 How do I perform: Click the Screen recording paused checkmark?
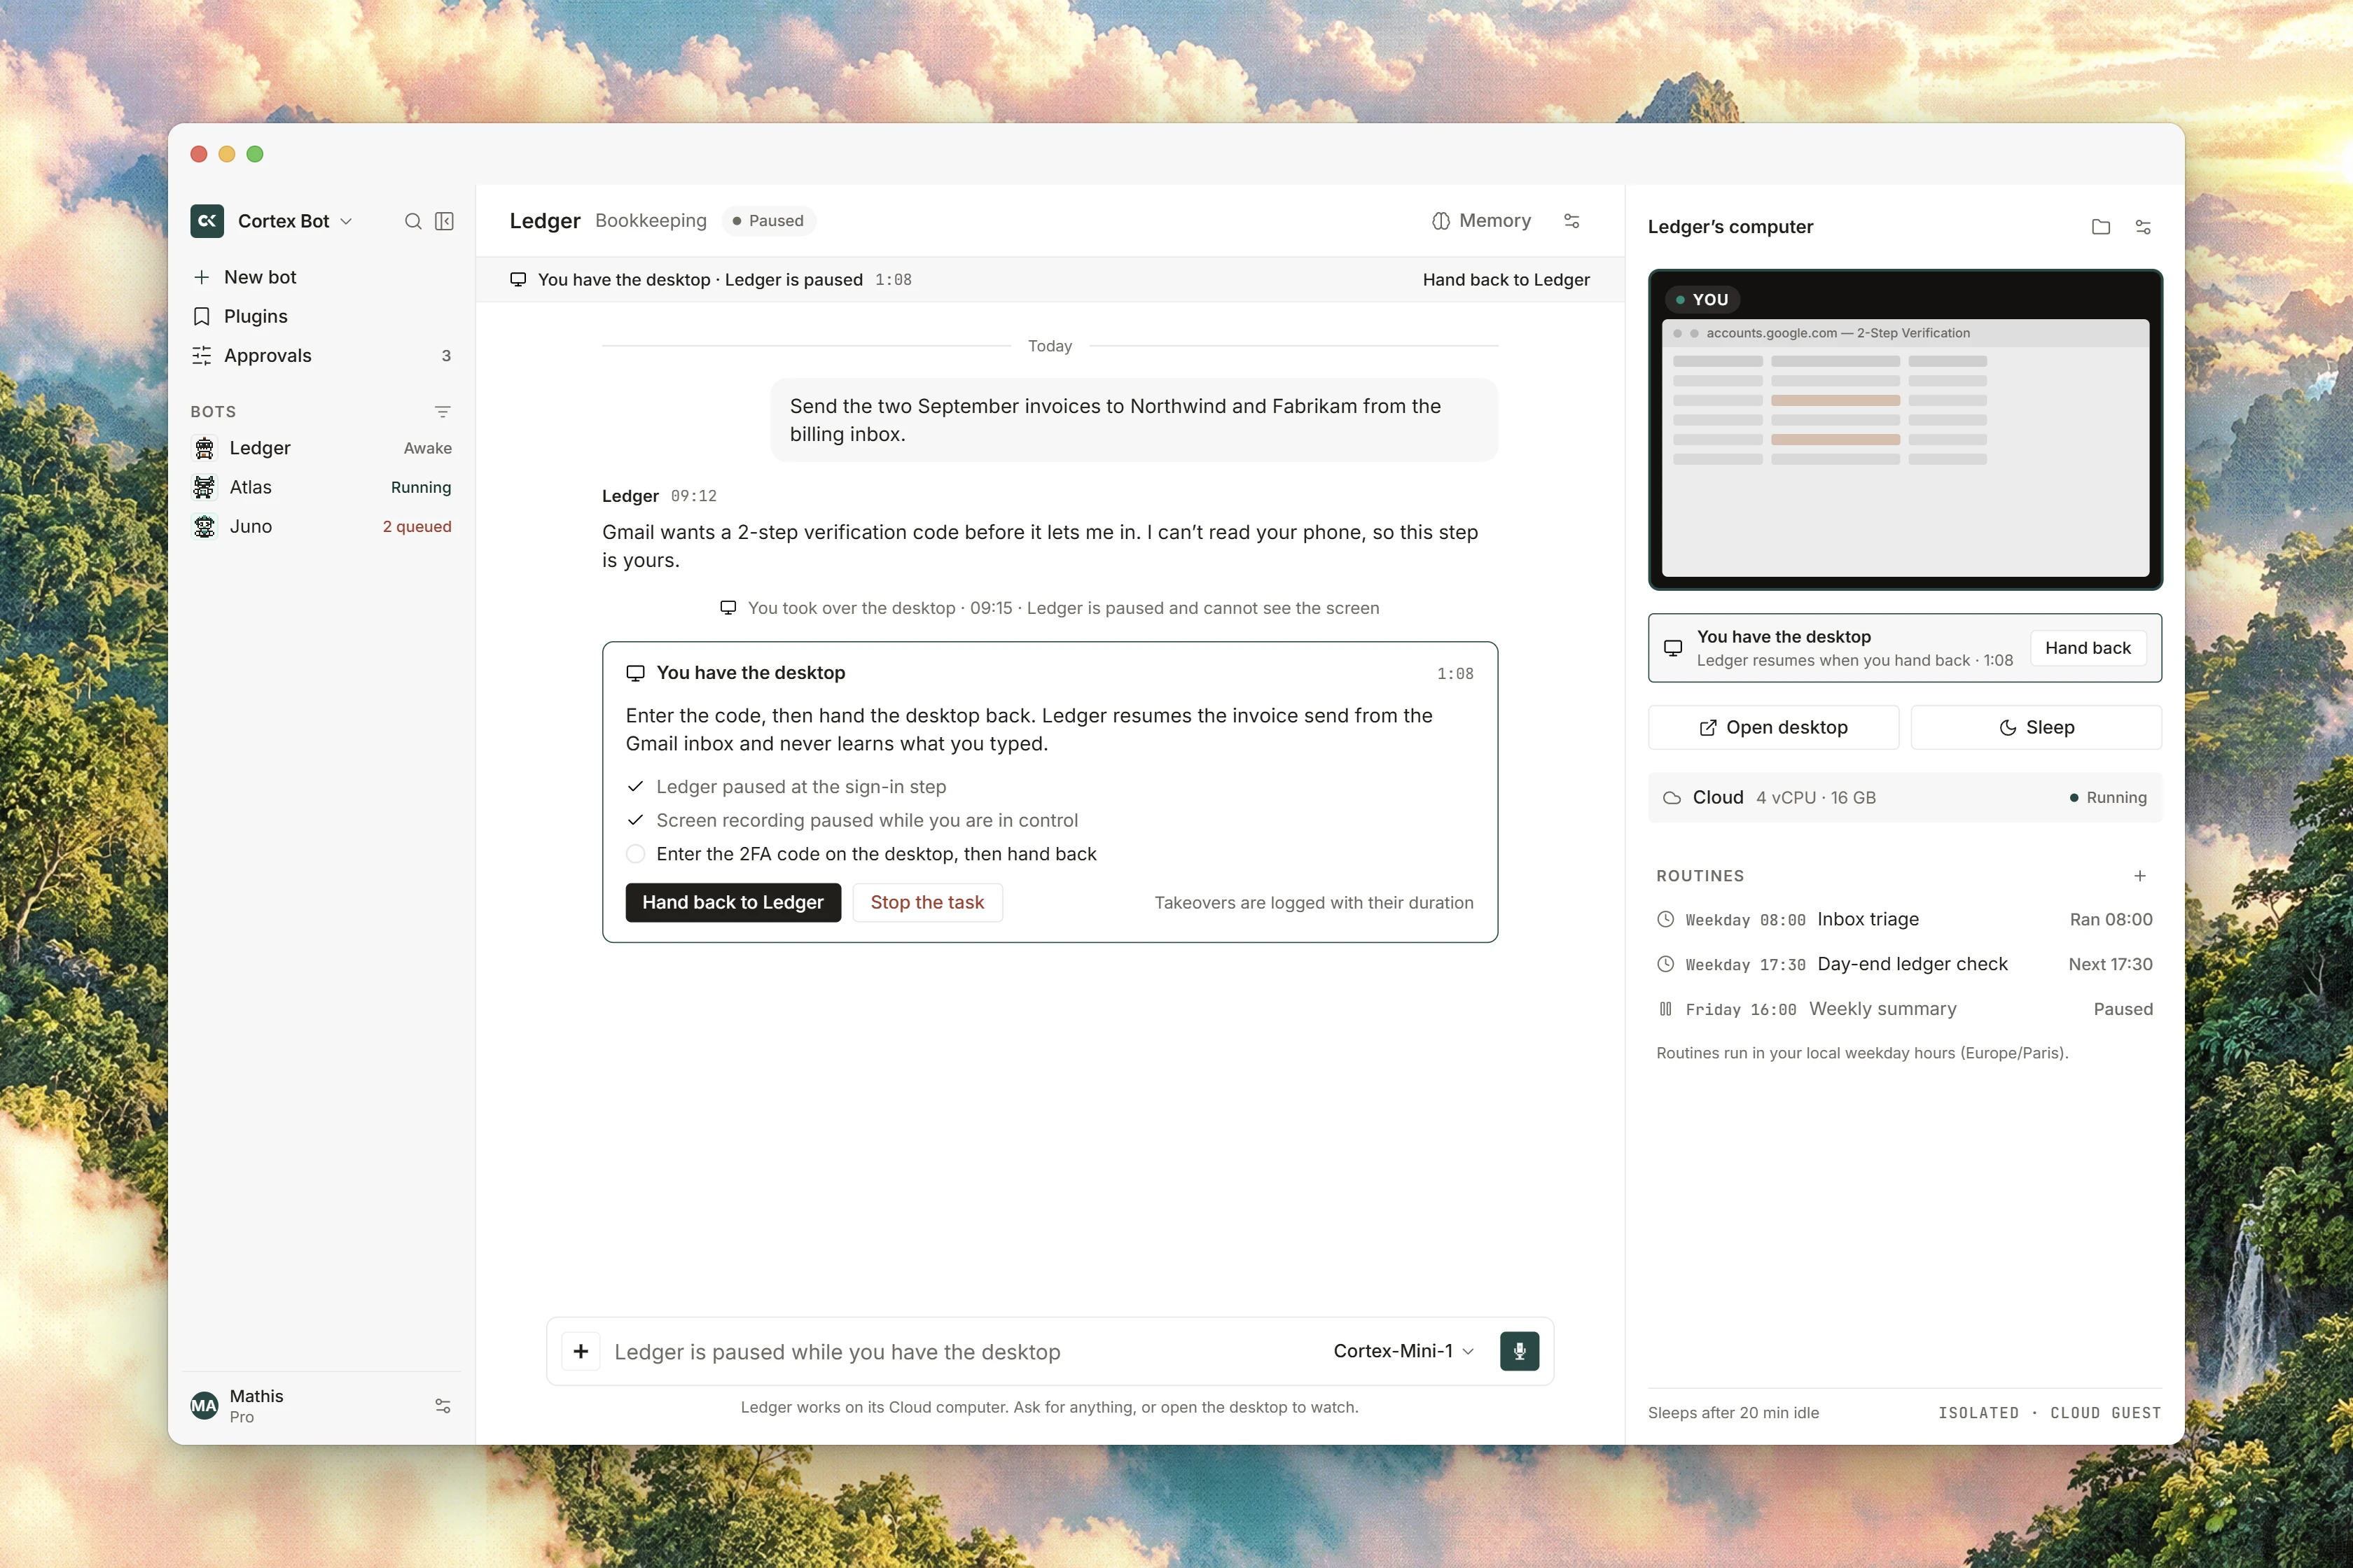click(x=635, y=820)
